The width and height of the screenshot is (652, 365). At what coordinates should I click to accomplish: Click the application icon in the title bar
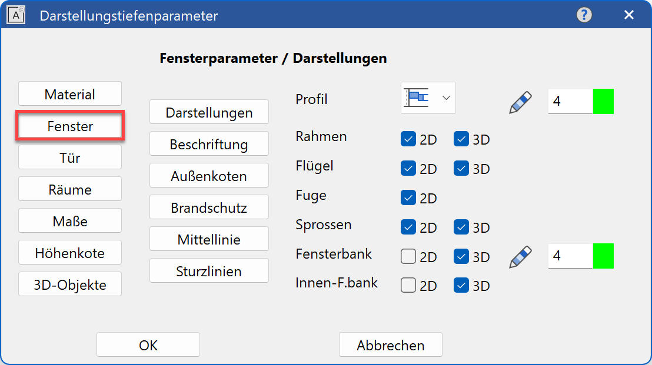(x=16, y=15)
